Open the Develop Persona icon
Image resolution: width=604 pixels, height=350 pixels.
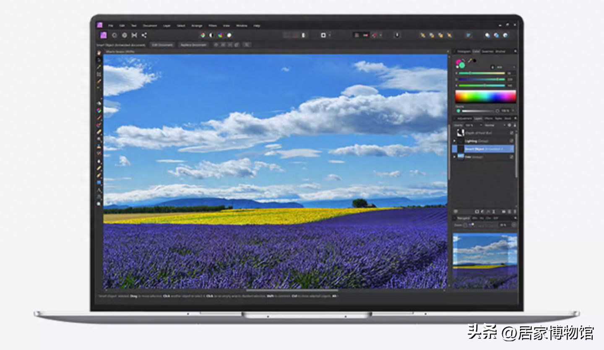124,36
